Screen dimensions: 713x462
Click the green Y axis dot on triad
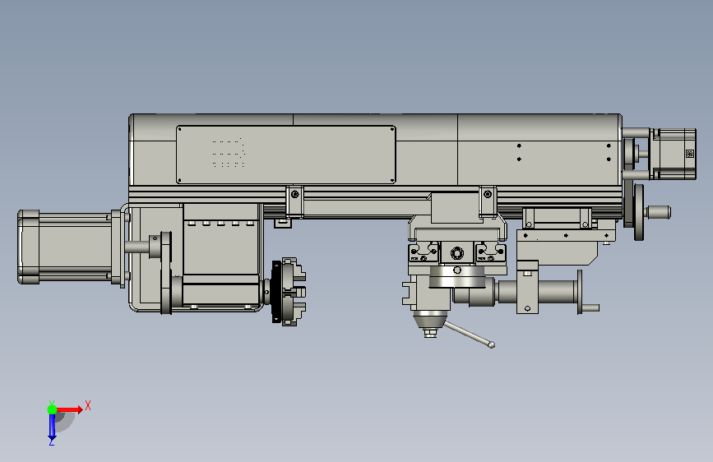pyautogui.click(x=52, y=409)
